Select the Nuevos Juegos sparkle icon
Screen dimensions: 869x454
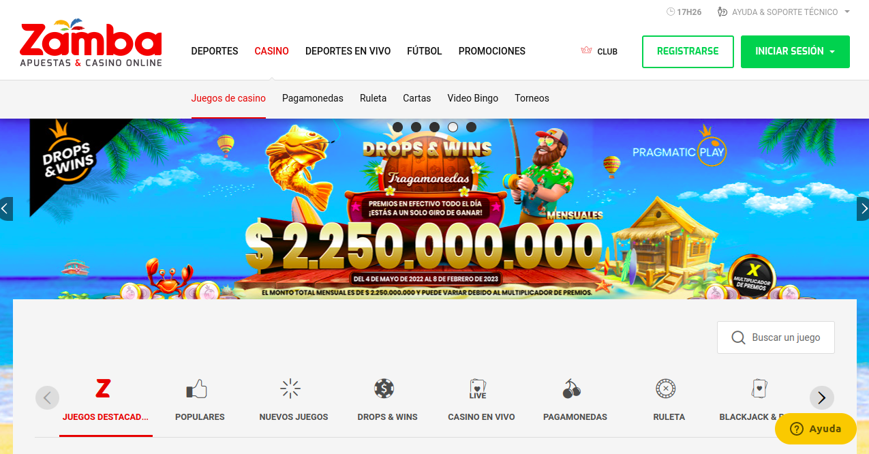click(x=290, y=389)
